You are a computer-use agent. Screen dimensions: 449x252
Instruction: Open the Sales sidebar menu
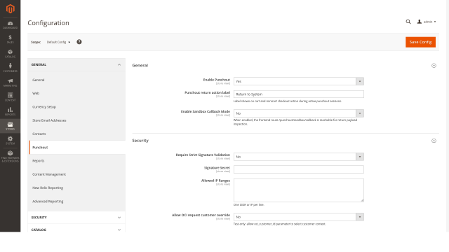click(10, 39)
